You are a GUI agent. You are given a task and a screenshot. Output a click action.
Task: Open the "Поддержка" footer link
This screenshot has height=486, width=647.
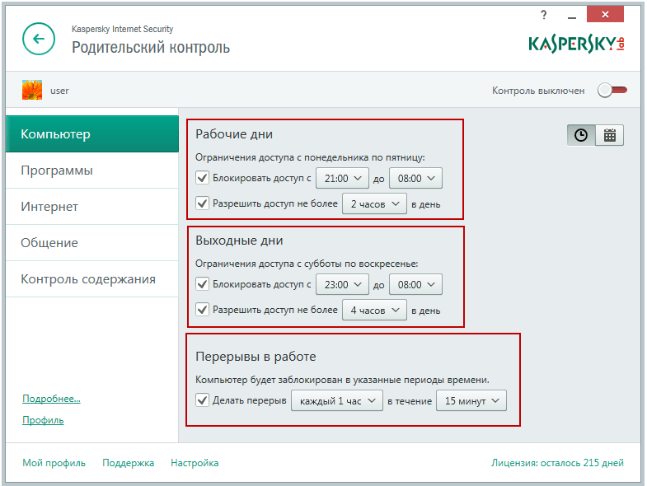128,463
